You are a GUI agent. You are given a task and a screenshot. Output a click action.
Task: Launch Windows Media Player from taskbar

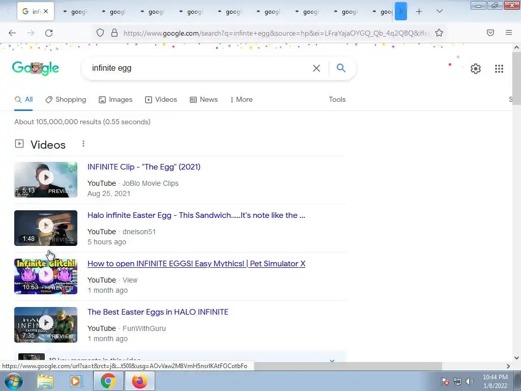[x=76, y=381]
